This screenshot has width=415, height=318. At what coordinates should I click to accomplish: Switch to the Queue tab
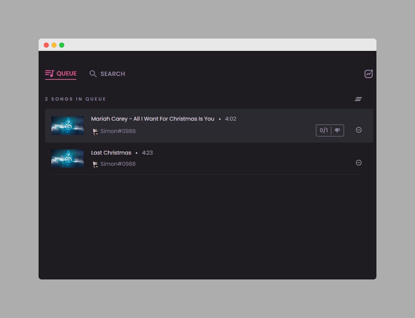[61, 74]
